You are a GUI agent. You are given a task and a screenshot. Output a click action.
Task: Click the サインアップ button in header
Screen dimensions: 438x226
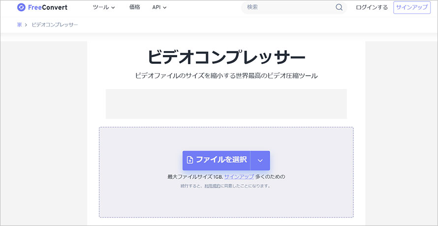tap(412, 7)
